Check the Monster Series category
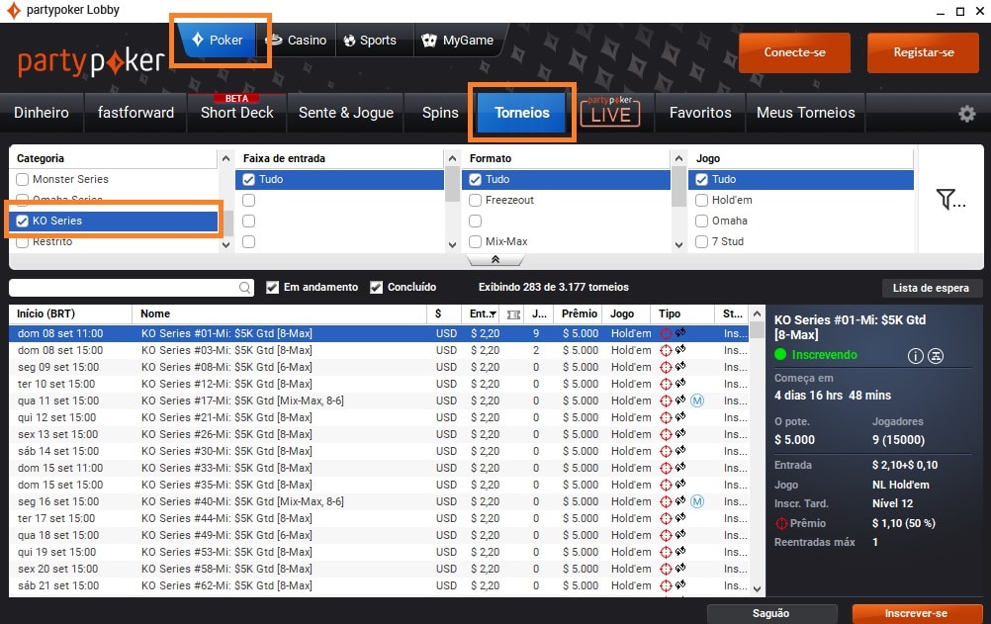 point(22,180)
